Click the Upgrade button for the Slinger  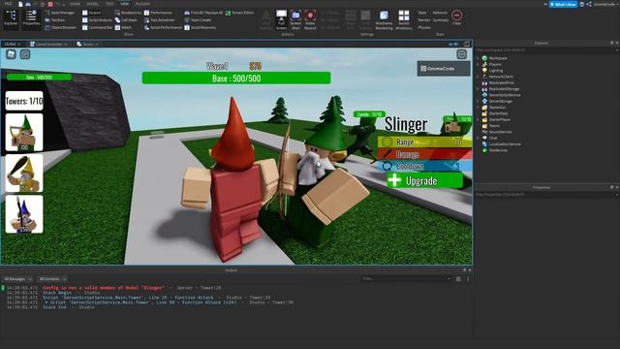click(425, 180)
